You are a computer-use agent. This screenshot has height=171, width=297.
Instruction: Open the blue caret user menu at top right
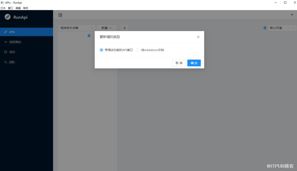(292, 15)
